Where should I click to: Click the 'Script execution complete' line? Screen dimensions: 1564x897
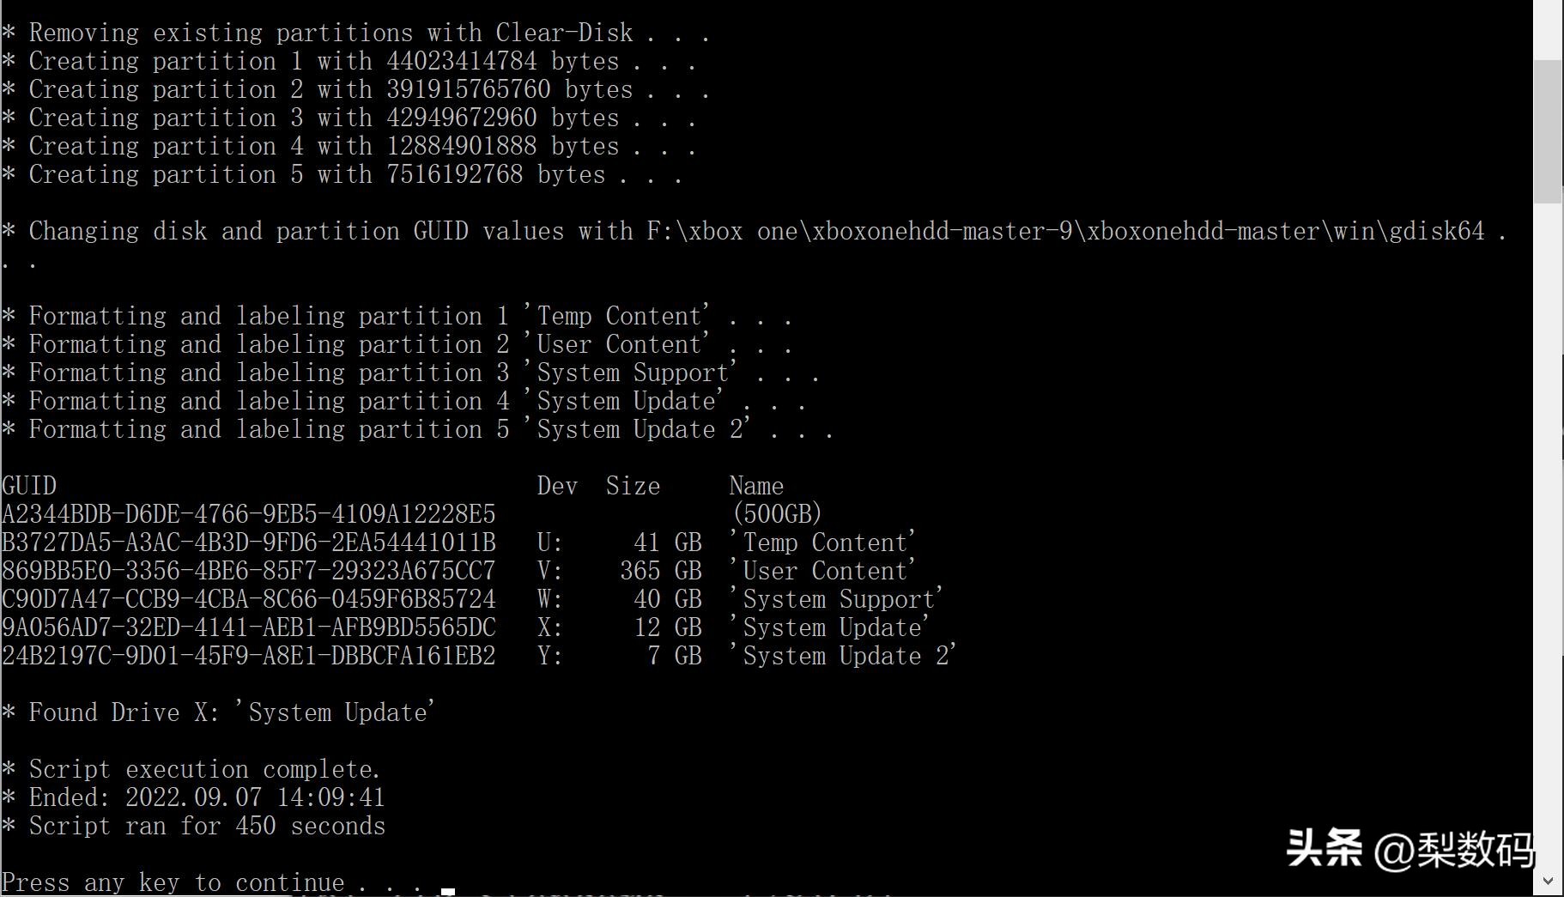204,769
